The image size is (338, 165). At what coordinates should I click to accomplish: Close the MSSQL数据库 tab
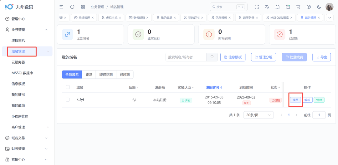(291, 17)
